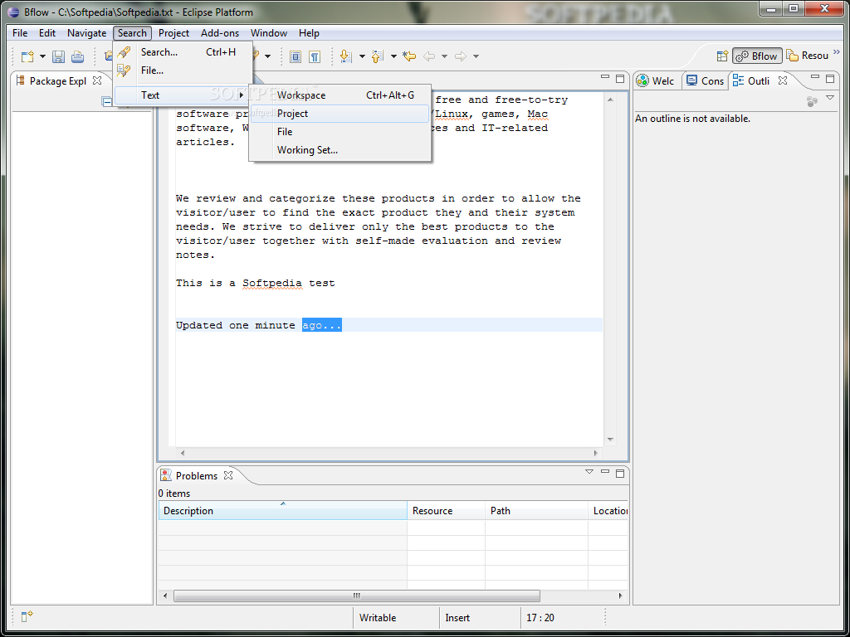Switch to the Resource perspective
Viewport: 850px width, 637px height.
[808, 56]
